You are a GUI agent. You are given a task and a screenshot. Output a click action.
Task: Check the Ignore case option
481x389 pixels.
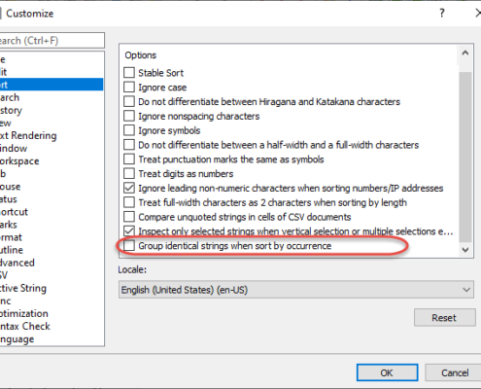click(x=129, y=88)
